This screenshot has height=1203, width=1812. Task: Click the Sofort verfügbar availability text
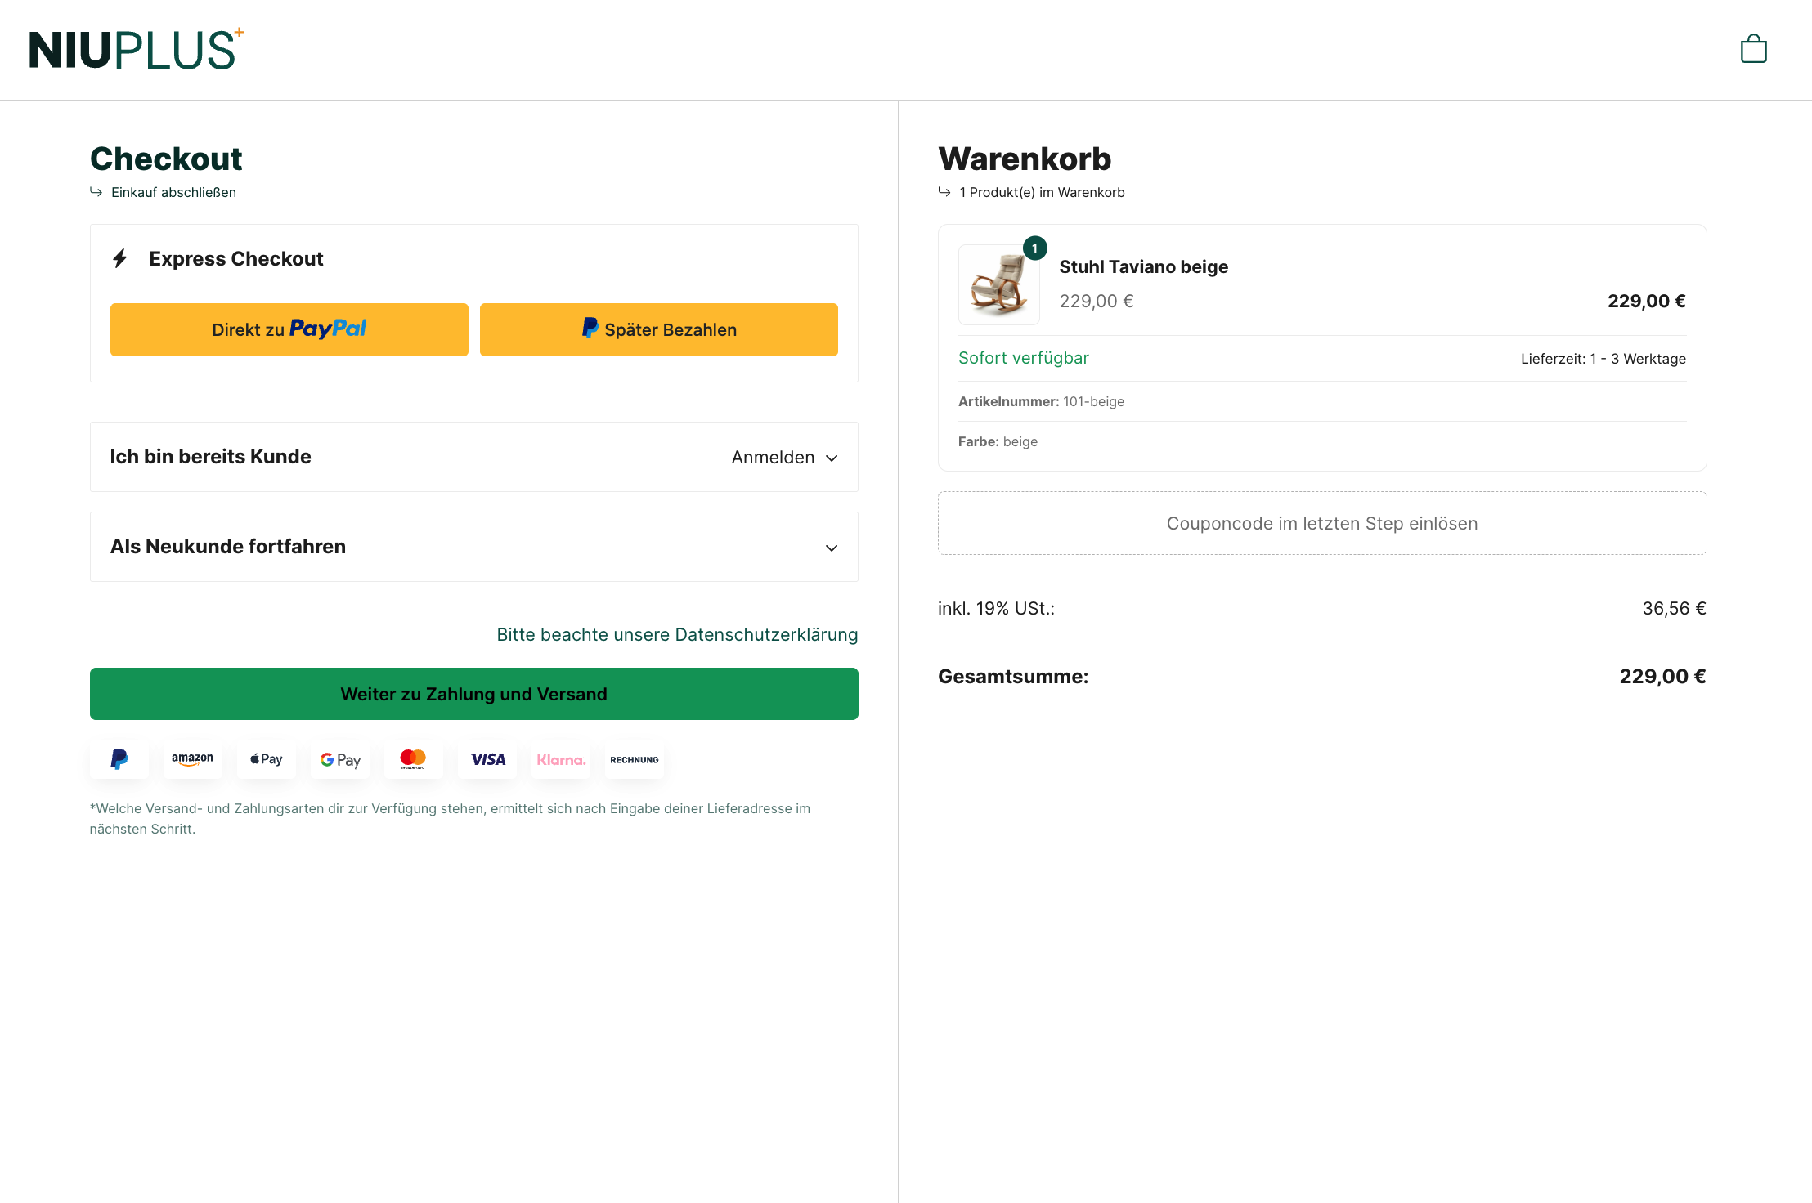pos(1024,358)
